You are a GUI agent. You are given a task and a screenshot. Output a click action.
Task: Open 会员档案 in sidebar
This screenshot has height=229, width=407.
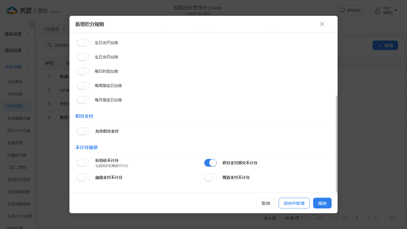tap(15, 94)
